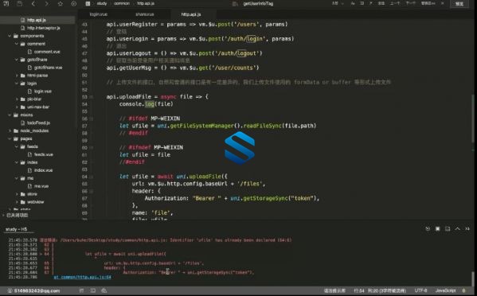
Task: Open me.vue in the file tree
Action: [x=41, y=186]
